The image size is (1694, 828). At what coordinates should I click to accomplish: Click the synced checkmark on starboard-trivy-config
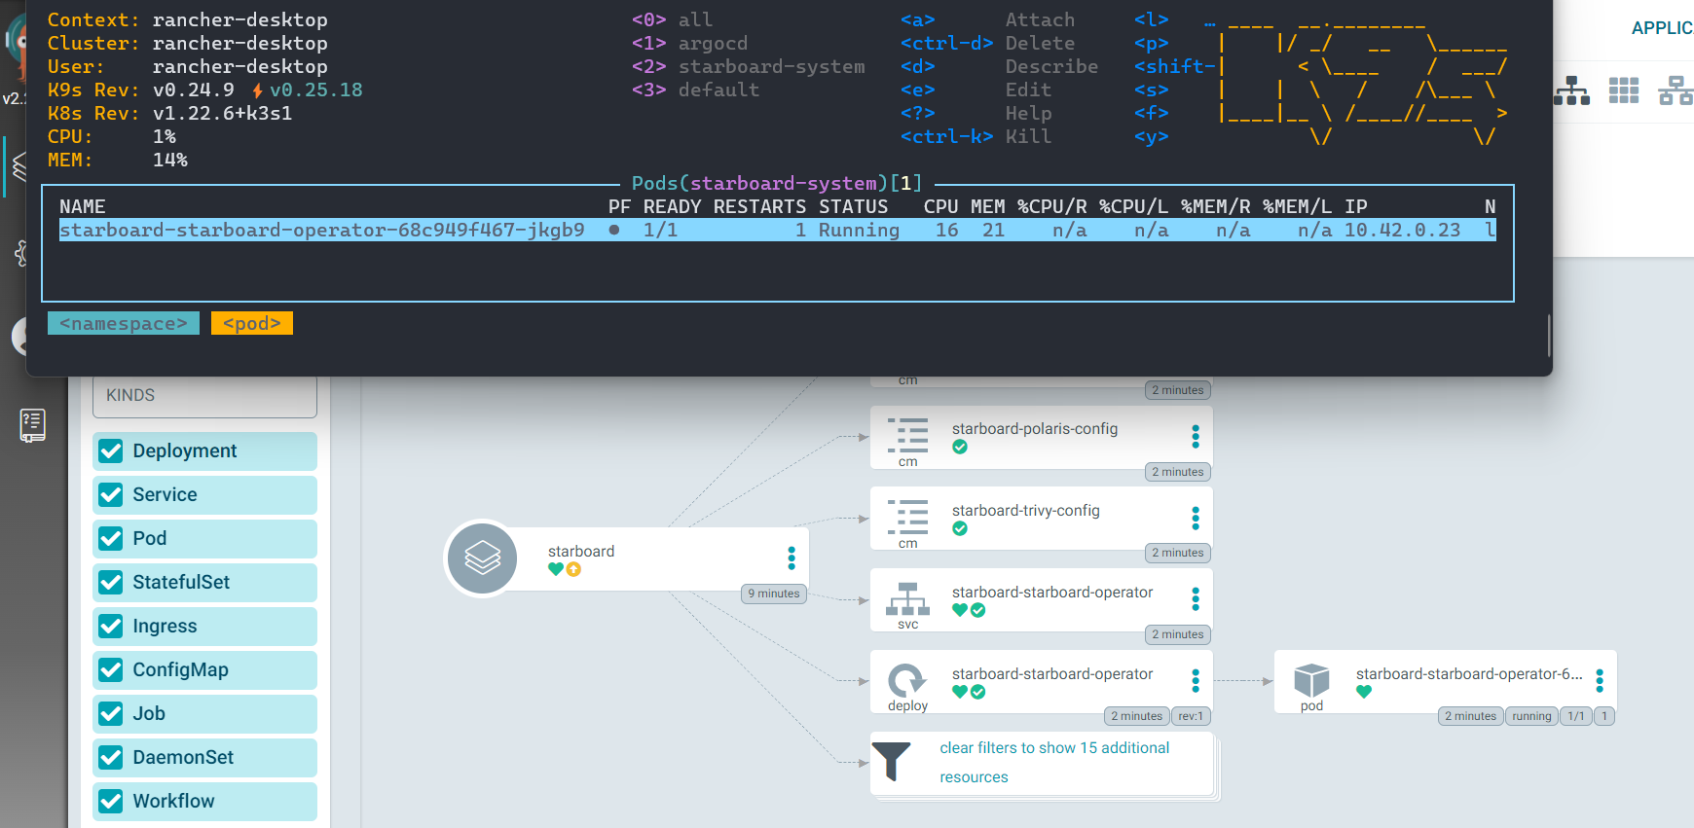[x=960, y=528]
